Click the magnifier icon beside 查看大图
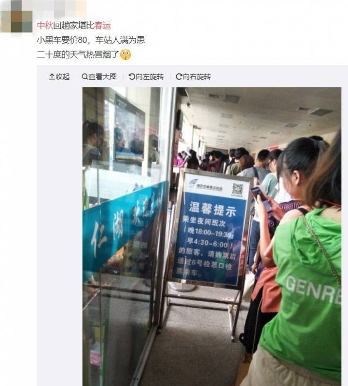Image resolution: width=348 pixels, height=386 pixels. 84,77
